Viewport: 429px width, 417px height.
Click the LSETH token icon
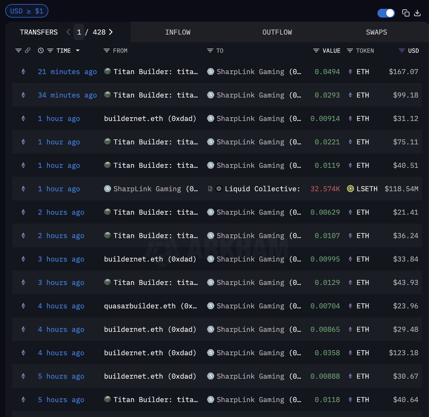pyautogui.click(x=350, y=189)
